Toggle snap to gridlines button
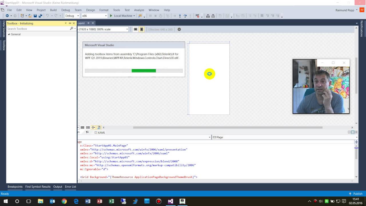The image size is (366, 206). tap(88, 128)
